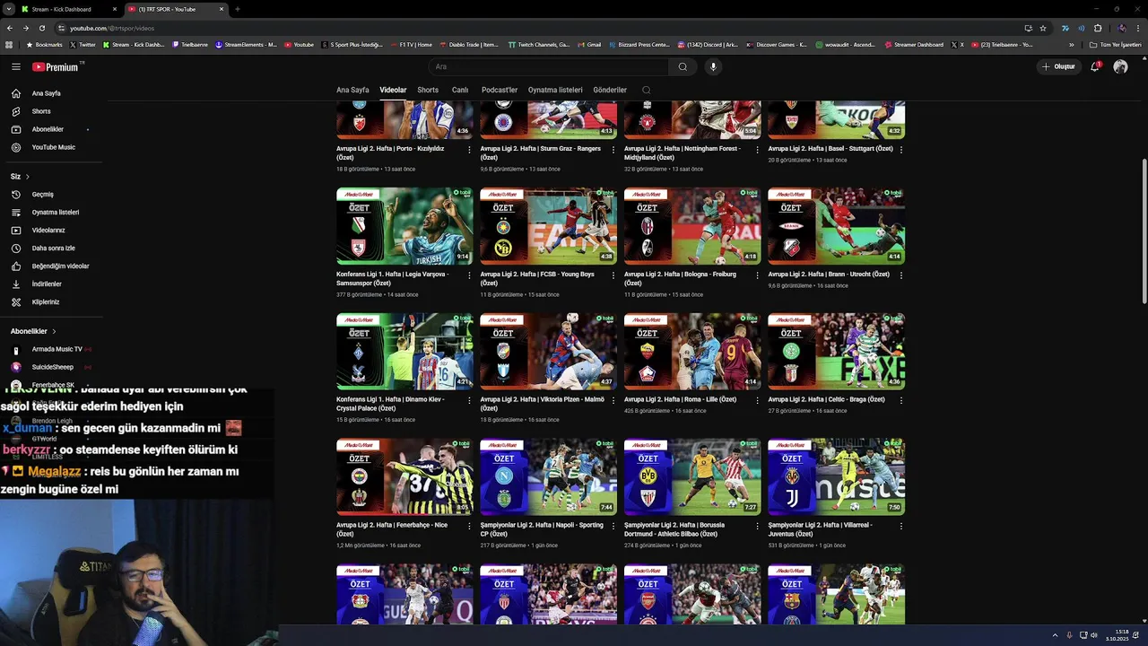Open options menu for Bologna - Freiburg video
The image size is (1148, 646).
coord(757,275)
